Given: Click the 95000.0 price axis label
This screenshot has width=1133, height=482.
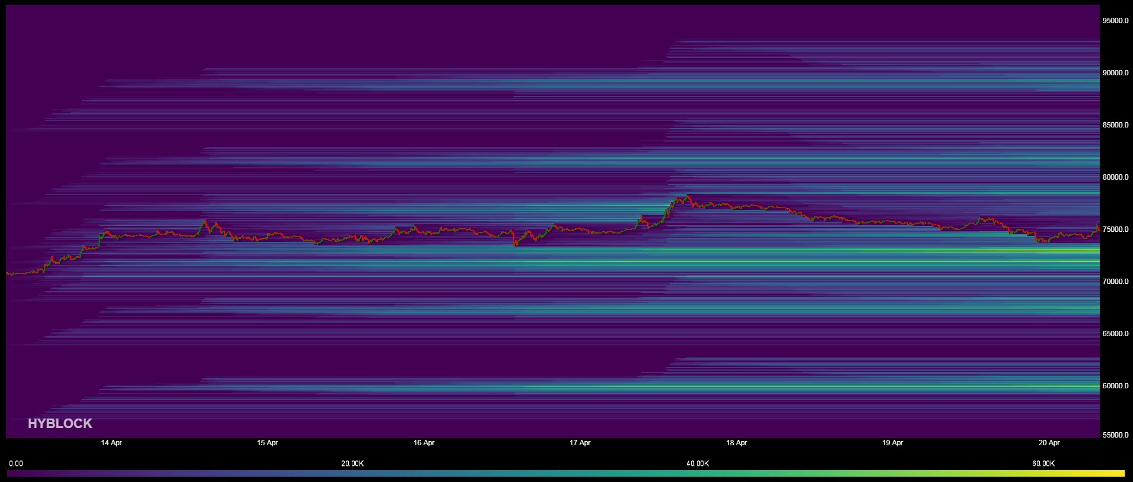Looking at the screenshot, I should [1115, 21].
